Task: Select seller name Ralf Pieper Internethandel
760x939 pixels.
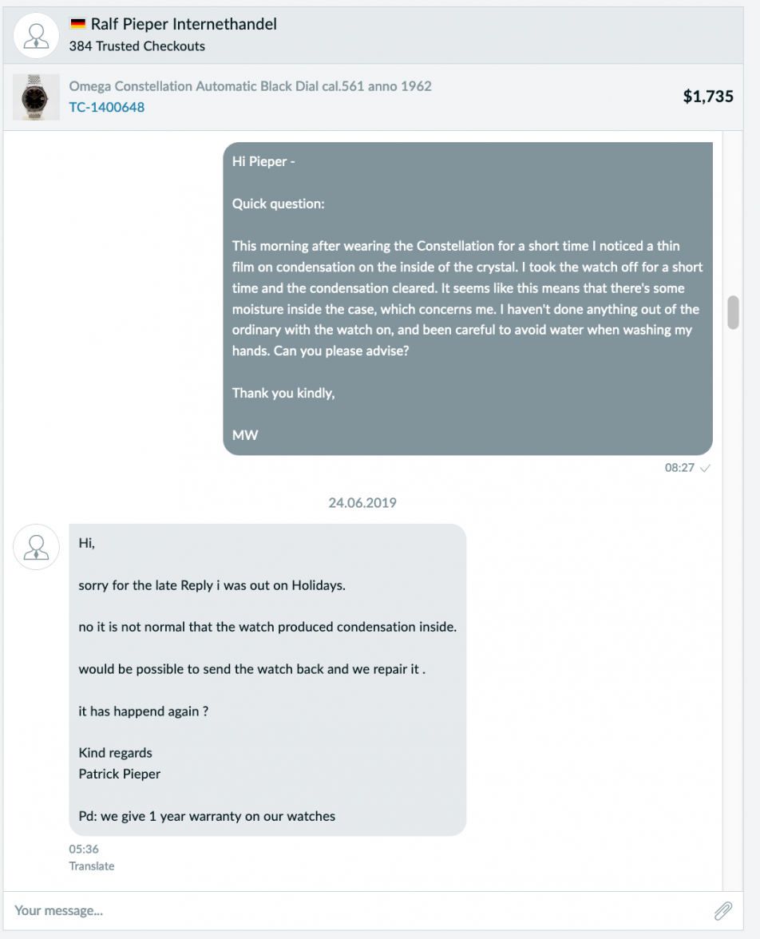Action: click(184, 24)
